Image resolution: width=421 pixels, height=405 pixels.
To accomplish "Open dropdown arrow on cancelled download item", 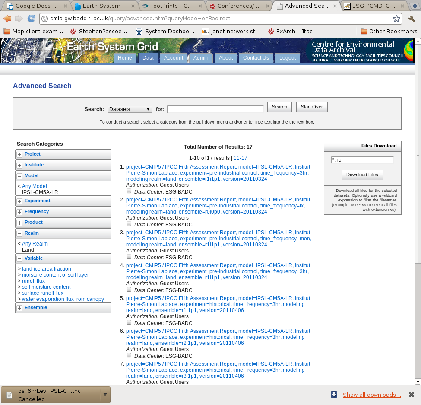I will (x=104, y=395).
